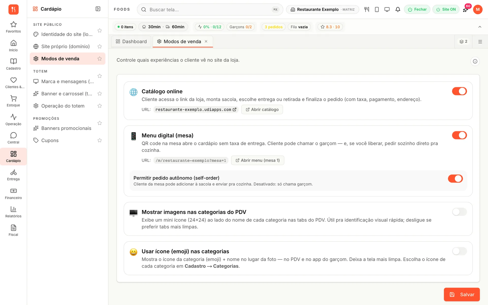Open the Entrega section

pos(13,175)
